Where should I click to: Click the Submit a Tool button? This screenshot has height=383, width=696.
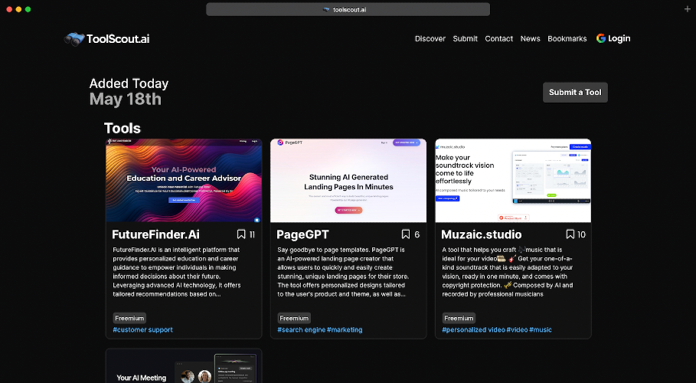pos(575,93)
